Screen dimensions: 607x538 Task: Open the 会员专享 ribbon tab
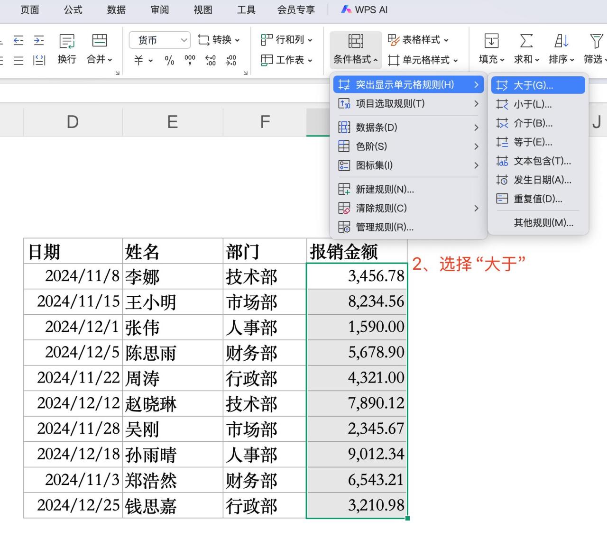(x=296, y=9)
